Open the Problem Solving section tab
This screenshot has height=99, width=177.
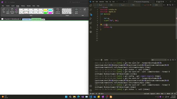pyautogui.click(x=36, y=19)
